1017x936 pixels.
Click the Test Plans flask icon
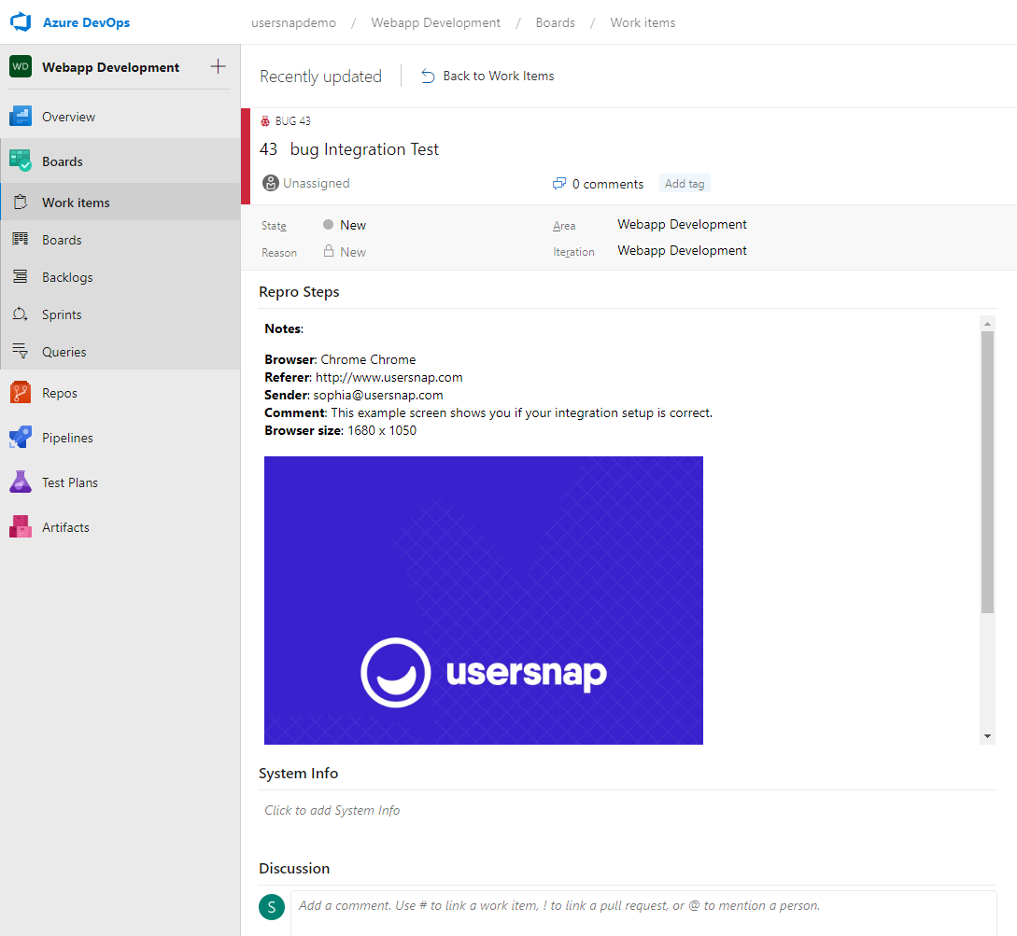tap(21, 482)
